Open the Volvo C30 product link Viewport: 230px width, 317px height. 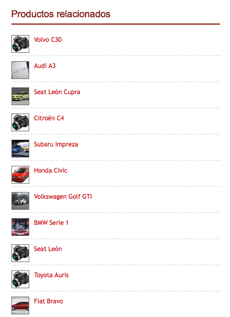[48, 40]
